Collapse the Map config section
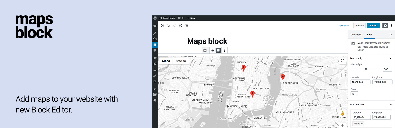Screen dimensions: 395x128 tap(371, 58)
